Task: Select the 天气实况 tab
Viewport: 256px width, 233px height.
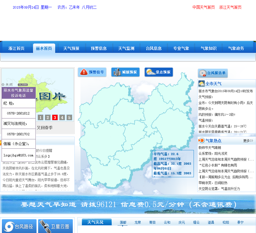Action: (97, 222)
